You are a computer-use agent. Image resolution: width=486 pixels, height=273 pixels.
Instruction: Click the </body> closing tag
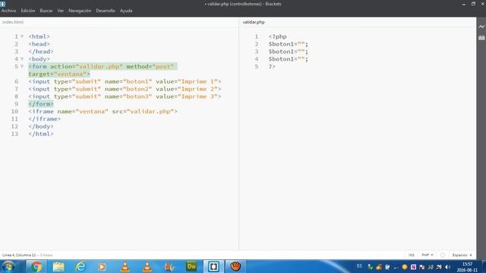click(41, 127)
